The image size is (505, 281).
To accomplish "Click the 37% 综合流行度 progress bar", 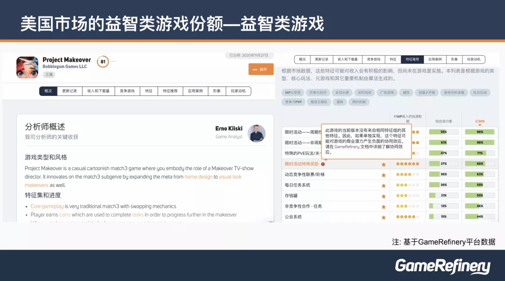I will (443, 164).
